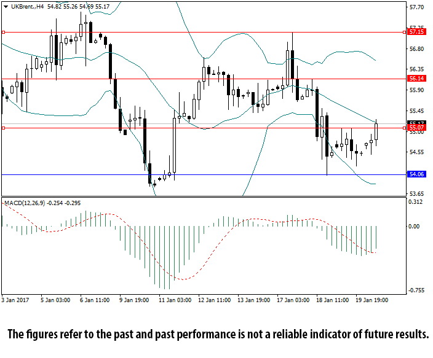Click the 13 Jan 19:00 time label
Screen dimensions: 433x358
click(x=254, y=300)
